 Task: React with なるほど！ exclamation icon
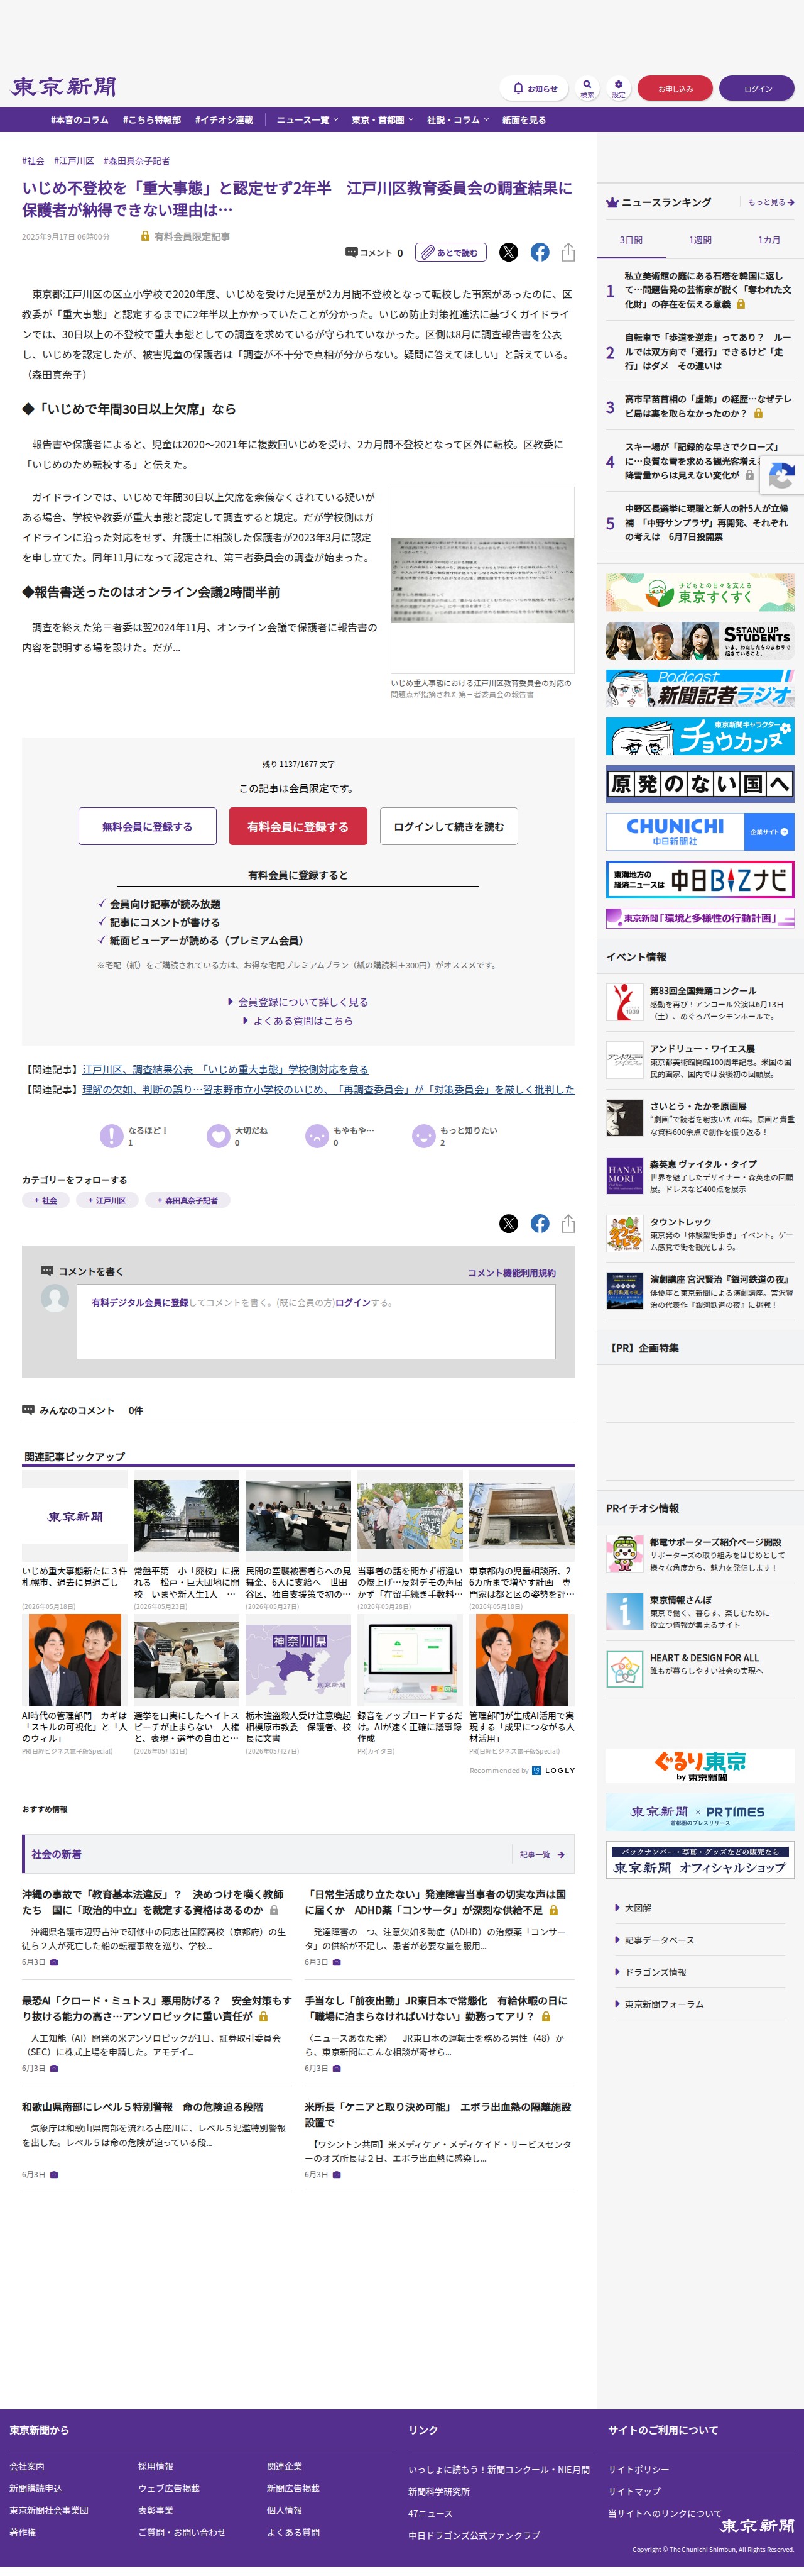click(x=111, y=1135)
